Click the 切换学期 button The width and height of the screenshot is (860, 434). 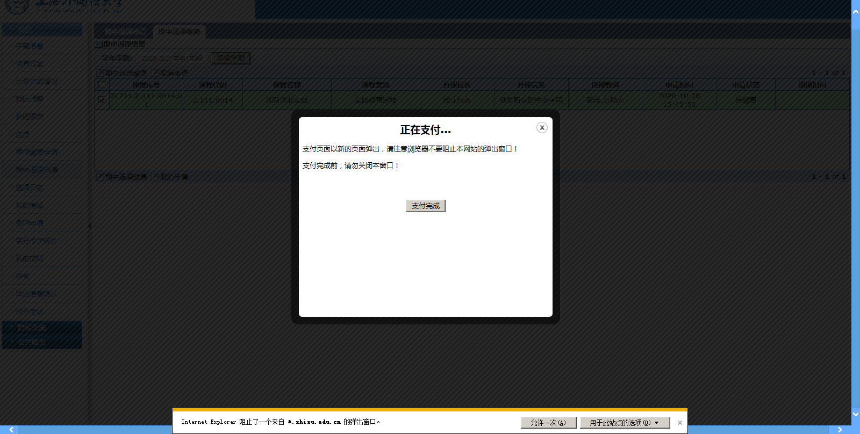pos(231,58)
